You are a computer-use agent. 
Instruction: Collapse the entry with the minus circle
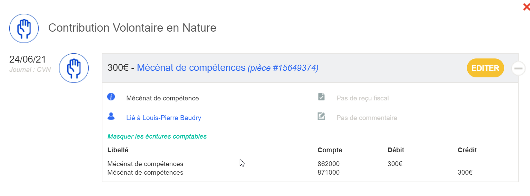tap(518, 68)
